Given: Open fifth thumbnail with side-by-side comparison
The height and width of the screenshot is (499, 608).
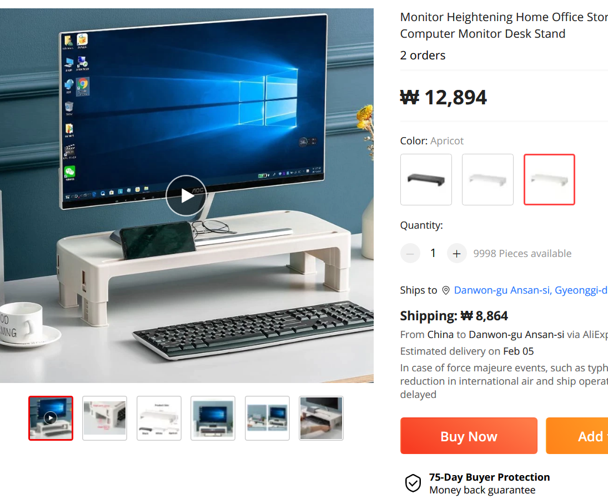Looking at the screenshot, I should point(267,419).
